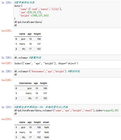
Task: Select the 'In [26]:' prompt label
Action: 7,58
